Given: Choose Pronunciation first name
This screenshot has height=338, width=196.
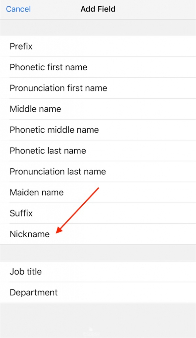Looking at the screenshot, I should tap(98, 88).
